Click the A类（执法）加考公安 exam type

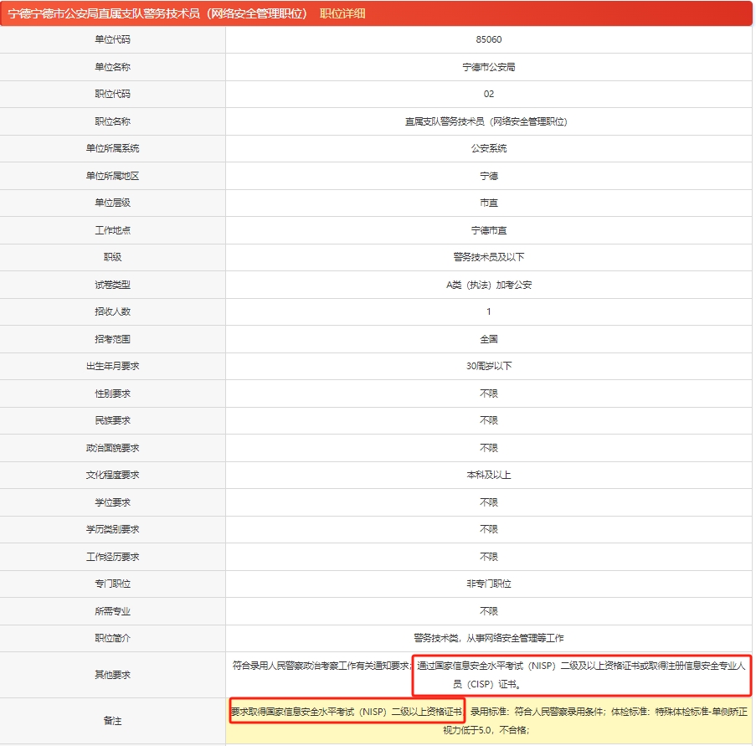488,285
